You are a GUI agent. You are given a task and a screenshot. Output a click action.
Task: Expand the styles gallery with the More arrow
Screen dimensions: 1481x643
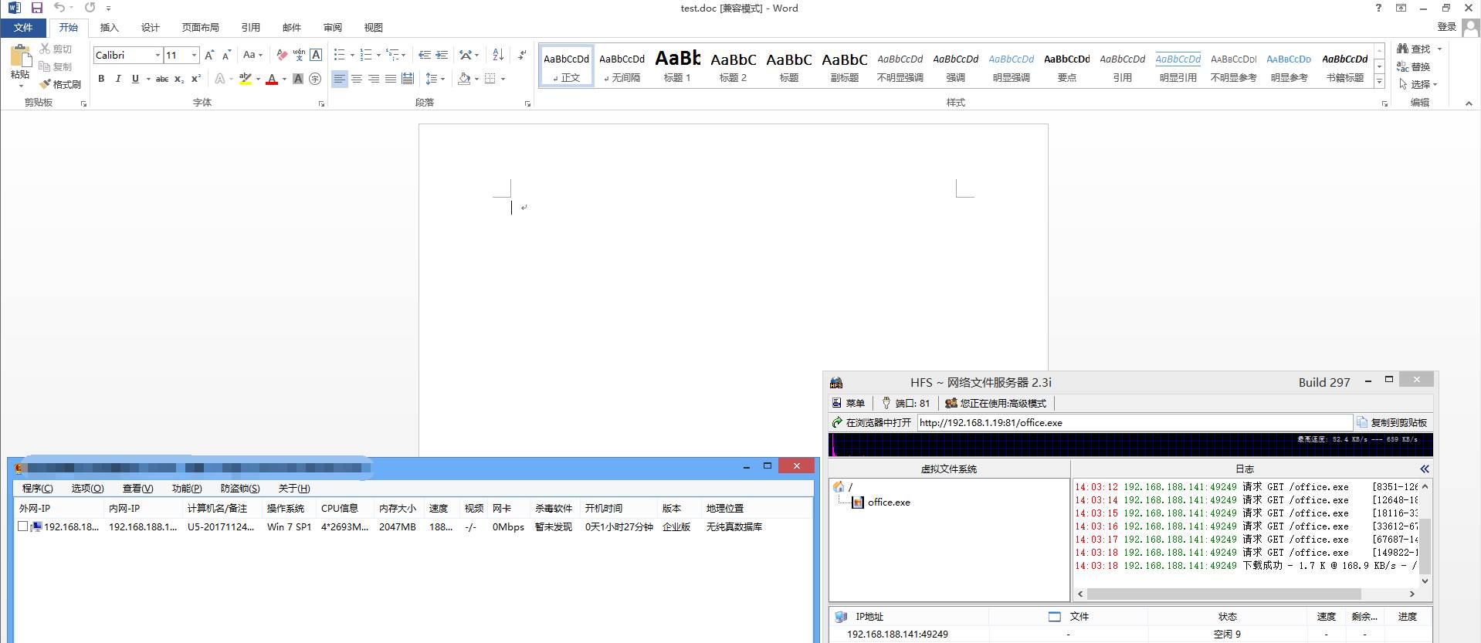coord(1379,82)
